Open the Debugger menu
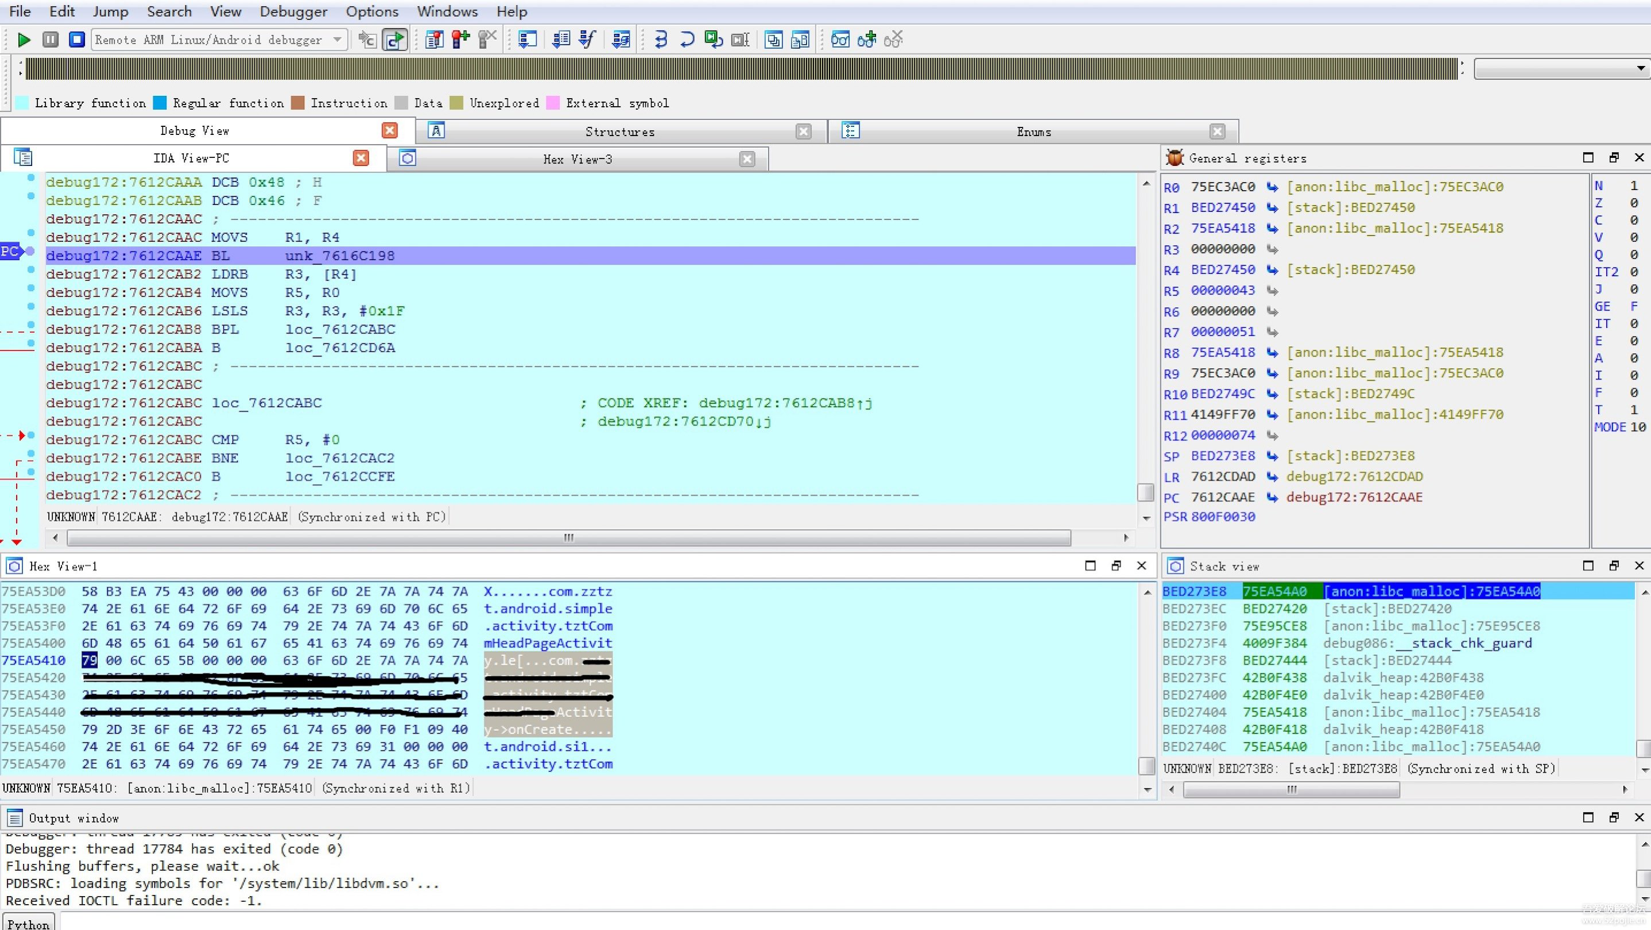This screenshot has height=930, width=1651. pos(293,11)
